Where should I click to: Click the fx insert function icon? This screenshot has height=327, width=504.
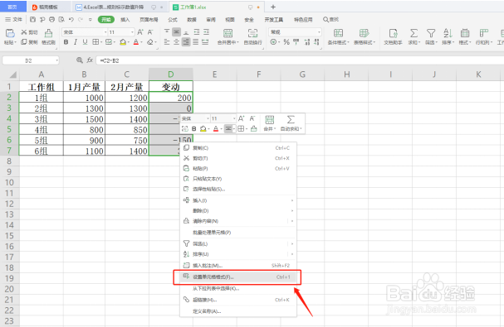[90, 60]
